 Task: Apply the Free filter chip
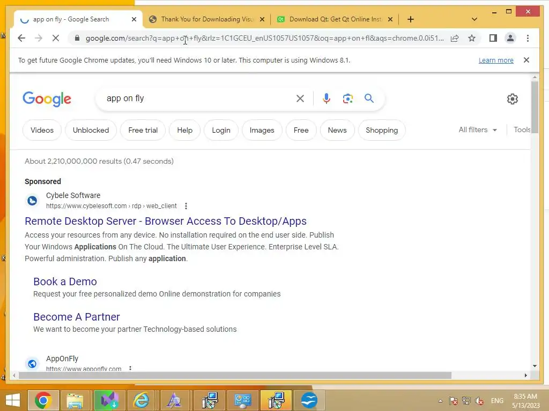coord(301,130)
